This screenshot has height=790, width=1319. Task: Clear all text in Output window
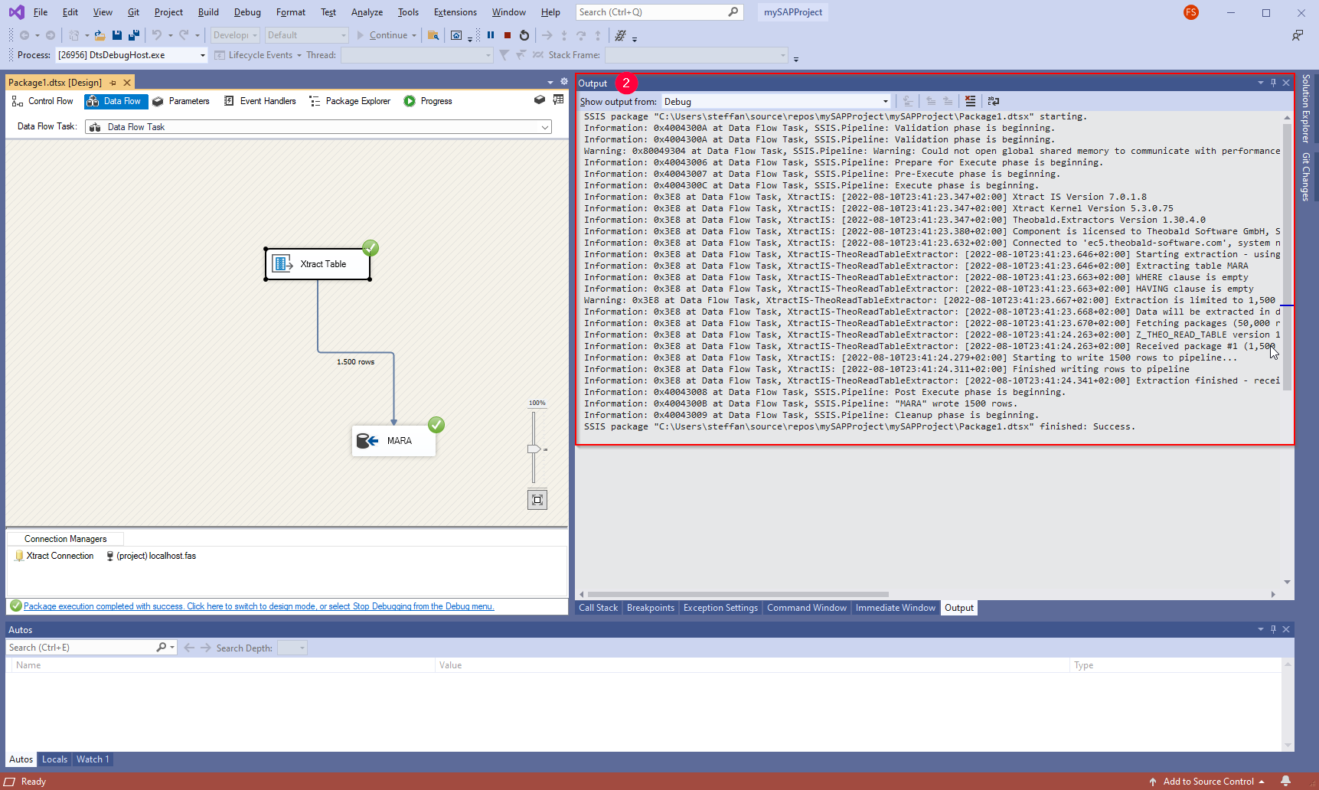coord(971,101)
